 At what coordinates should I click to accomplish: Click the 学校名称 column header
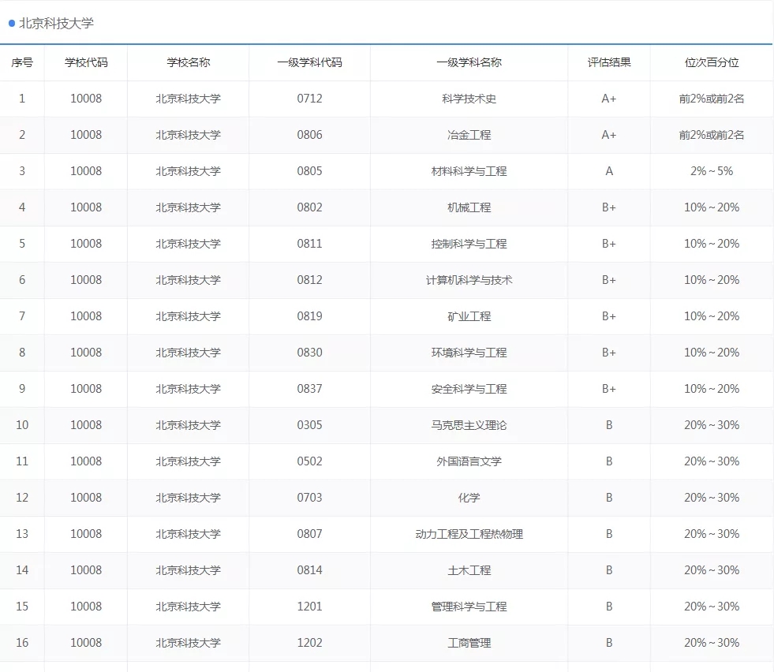click(188, 62)
